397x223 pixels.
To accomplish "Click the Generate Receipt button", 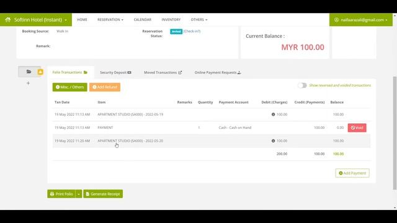I will click(x=103, y=194).
